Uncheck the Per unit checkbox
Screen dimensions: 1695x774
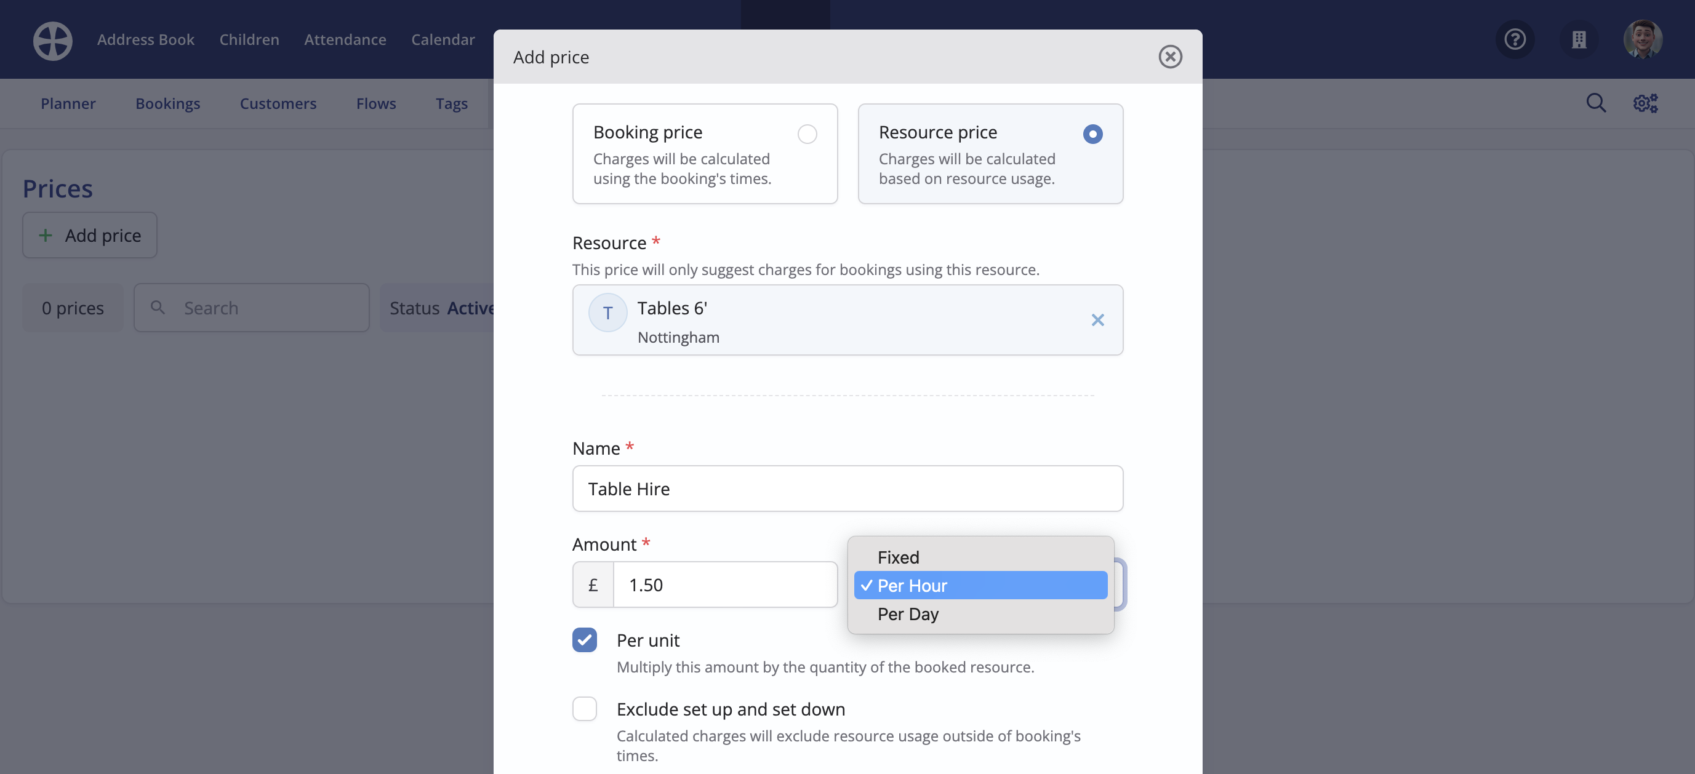tap(584, 639)
